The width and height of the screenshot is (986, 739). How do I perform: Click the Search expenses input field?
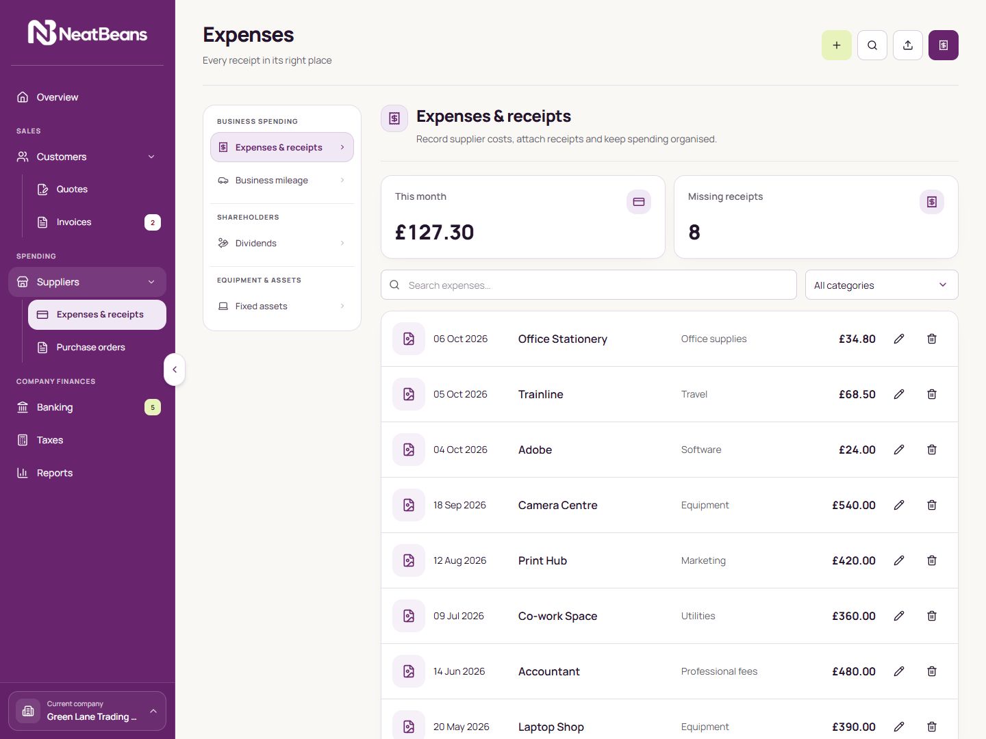[589, 285]
